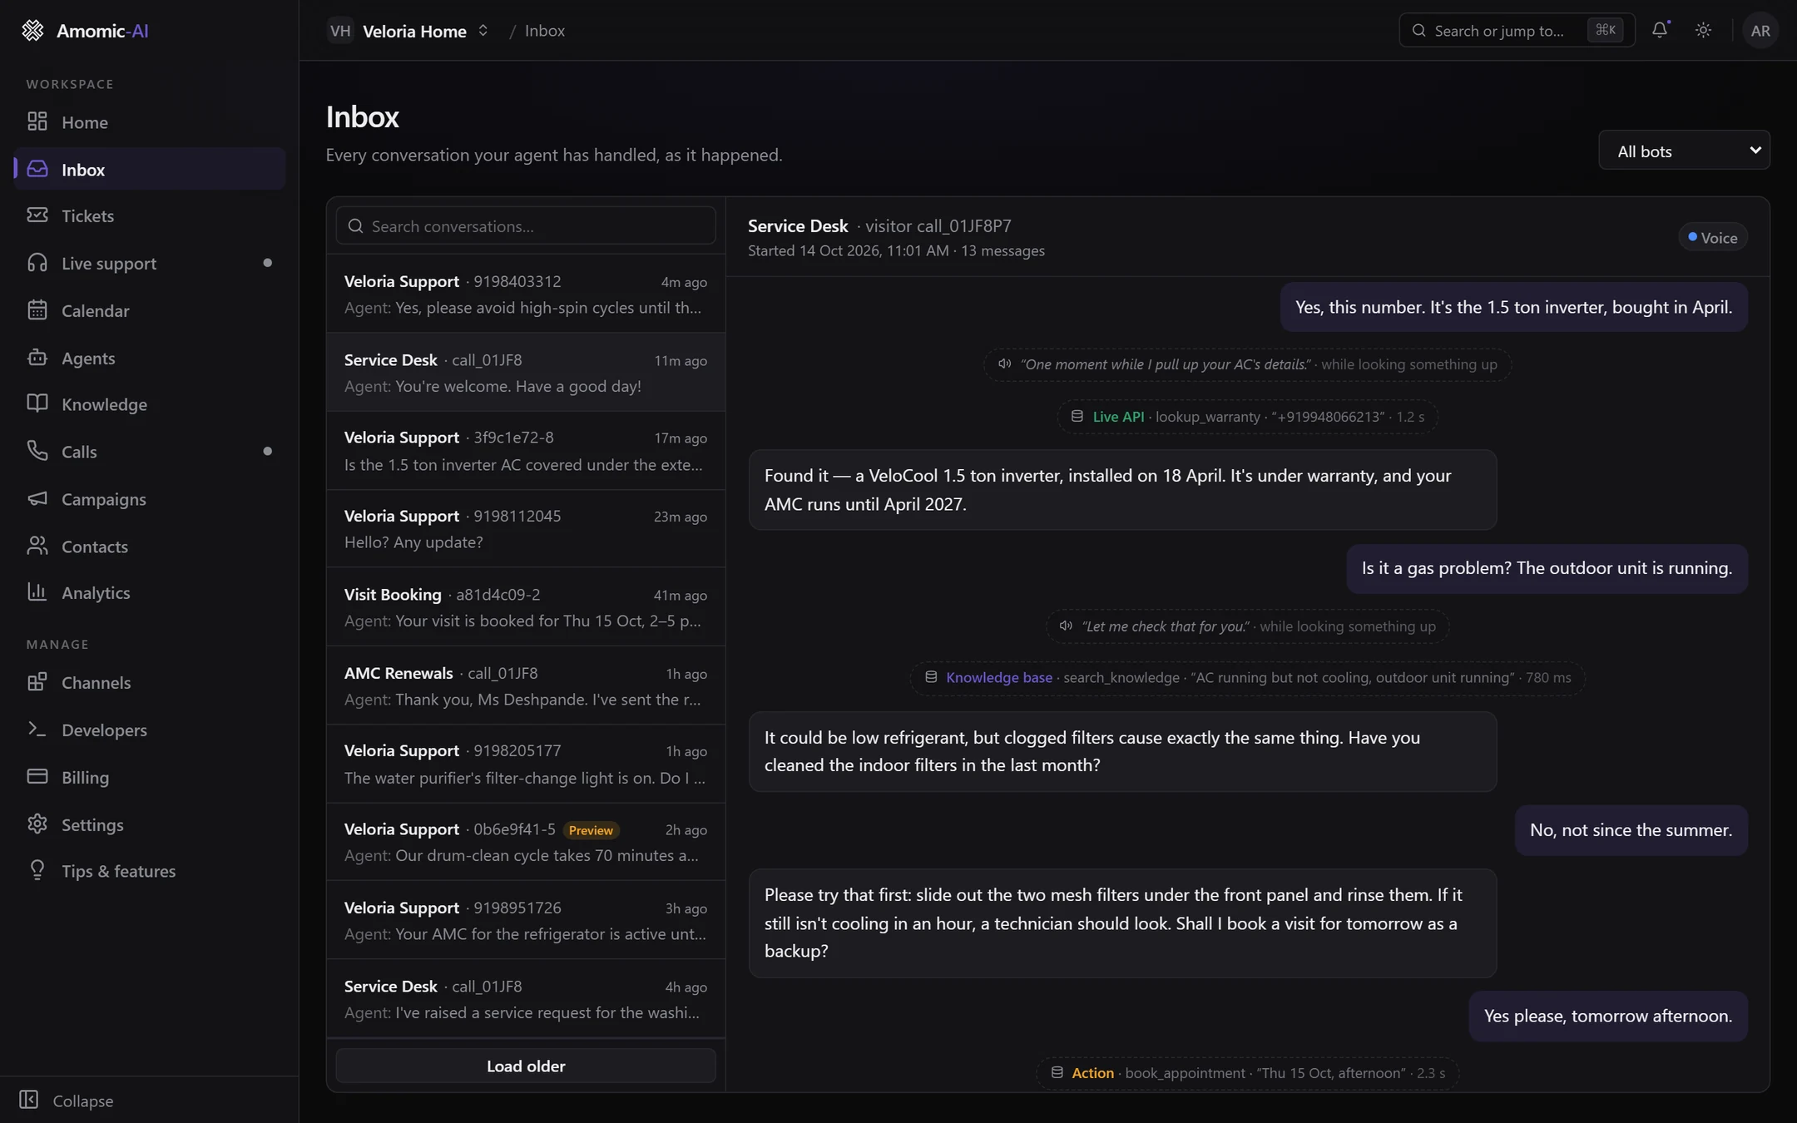Open the notifications bell

coord(1660,30)
